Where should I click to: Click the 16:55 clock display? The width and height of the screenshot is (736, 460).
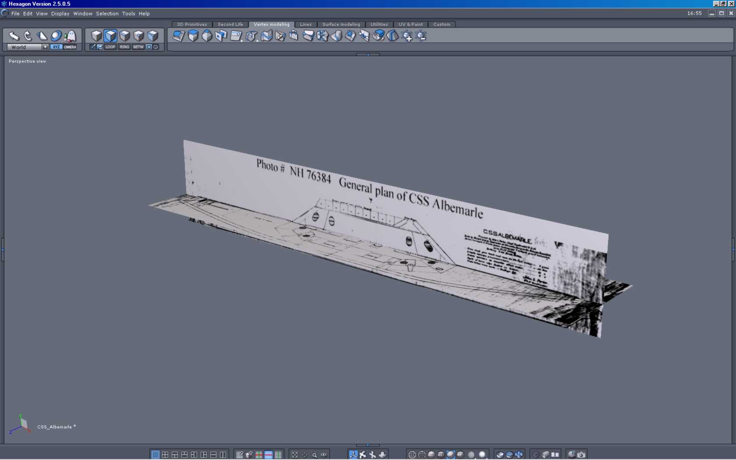point(694,14)
